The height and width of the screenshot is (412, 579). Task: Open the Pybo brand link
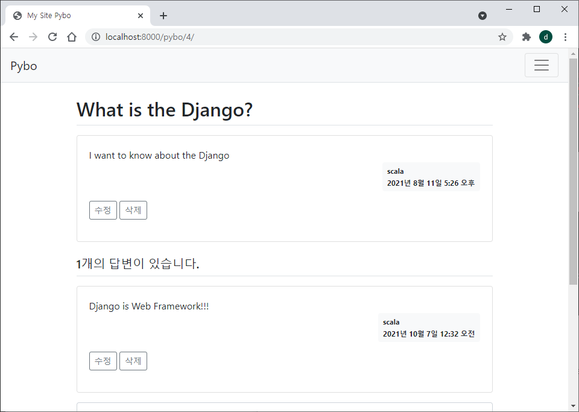[24, 66]
